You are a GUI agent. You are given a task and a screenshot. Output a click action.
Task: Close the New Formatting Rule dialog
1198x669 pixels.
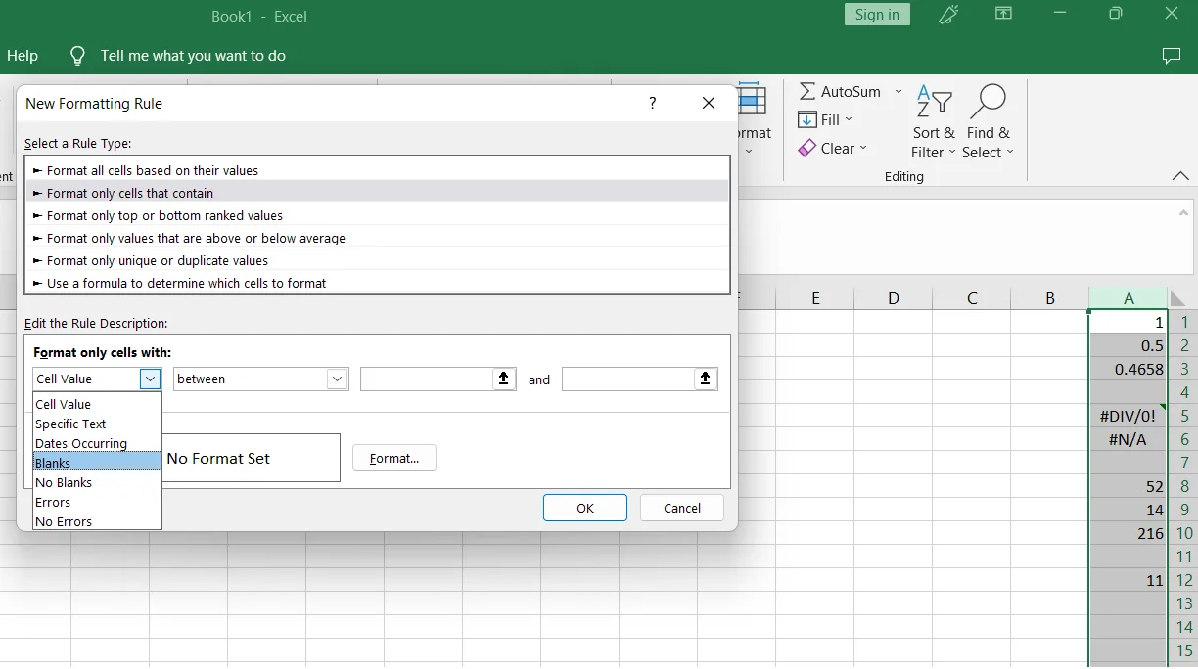click(x=709, y=103)
